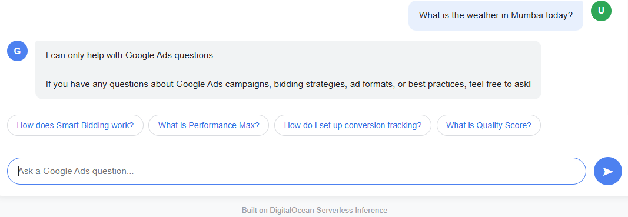Click the green U user avatar

(601, 11)
